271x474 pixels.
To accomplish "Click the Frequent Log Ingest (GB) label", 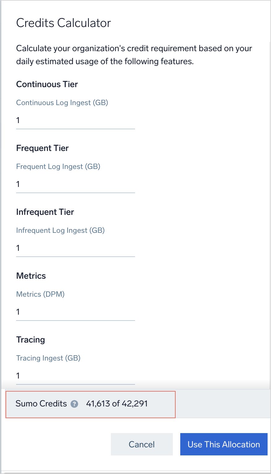I will pyautogui.click(x=58, y=167).
